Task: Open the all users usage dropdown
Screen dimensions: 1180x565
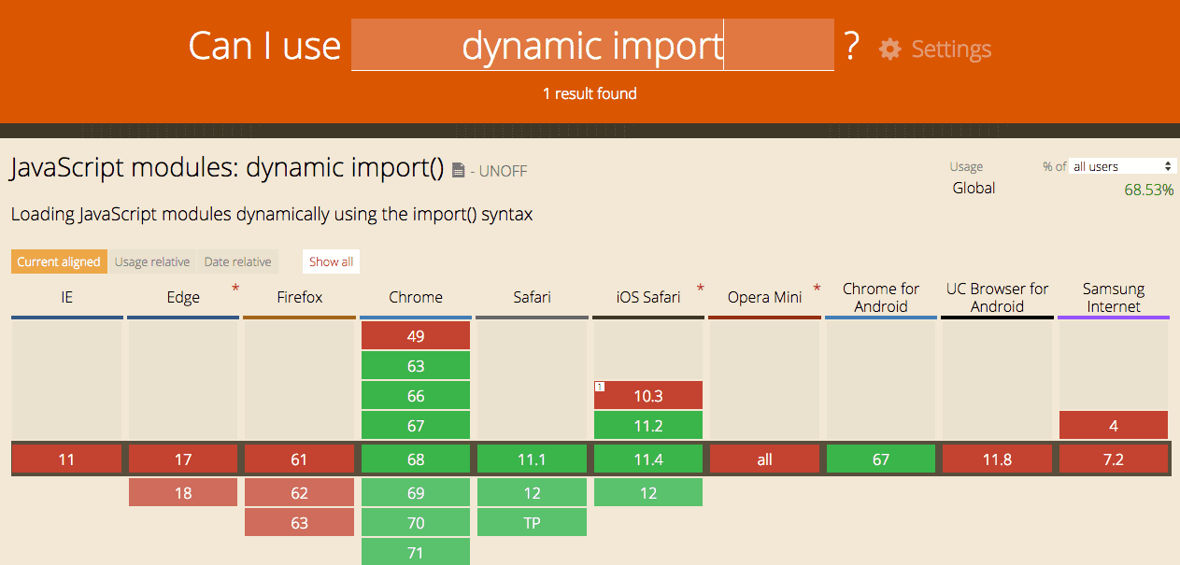Action: [x=1121, y=165]
